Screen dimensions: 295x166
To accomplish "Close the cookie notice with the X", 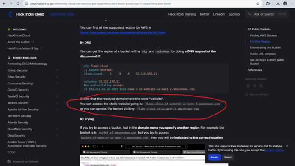I will 287,146.
